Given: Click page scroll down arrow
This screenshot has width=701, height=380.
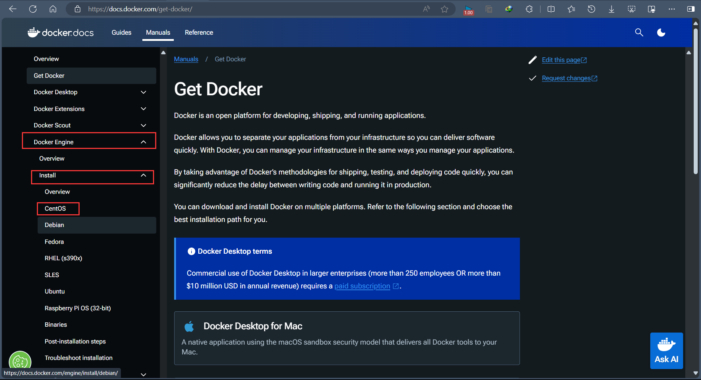Looking at the screenshot, I should pos(696,373).
